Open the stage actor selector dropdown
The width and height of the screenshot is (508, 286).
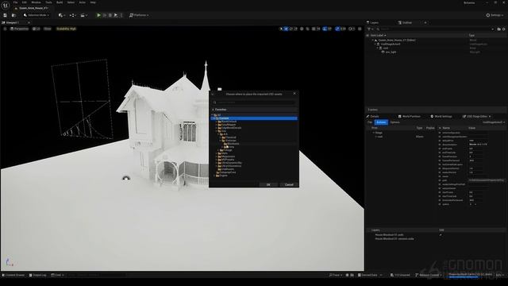tap(494, 122)
